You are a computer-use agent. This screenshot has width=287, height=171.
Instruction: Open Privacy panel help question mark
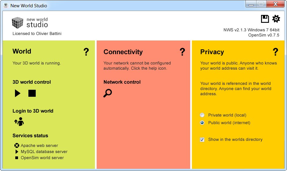pos(275,52)
